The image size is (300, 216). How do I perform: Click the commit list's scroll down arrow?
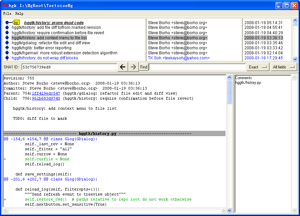(x=295, y=59)
